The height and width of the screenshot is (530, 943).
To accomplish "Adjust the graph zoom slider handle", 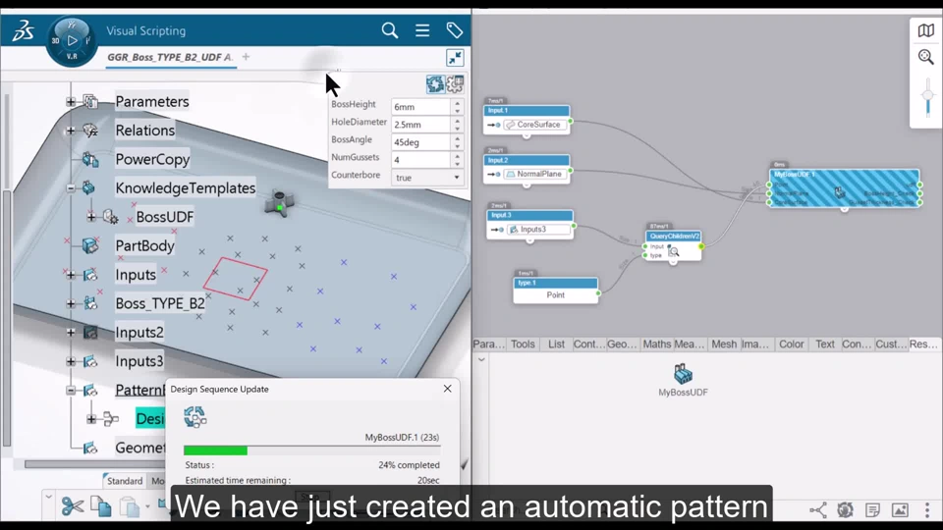I will click(927, 95).
